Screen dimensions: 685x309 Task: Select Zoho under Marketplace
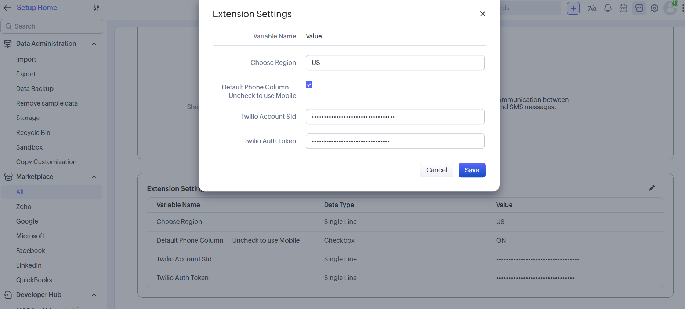click(x=24, y=207)
